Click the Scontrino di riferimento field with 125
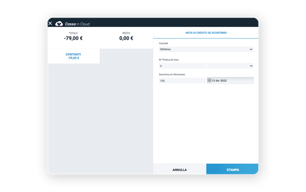Image resolution: width=306 pixels, height=192 pixels. click(182, 81)
